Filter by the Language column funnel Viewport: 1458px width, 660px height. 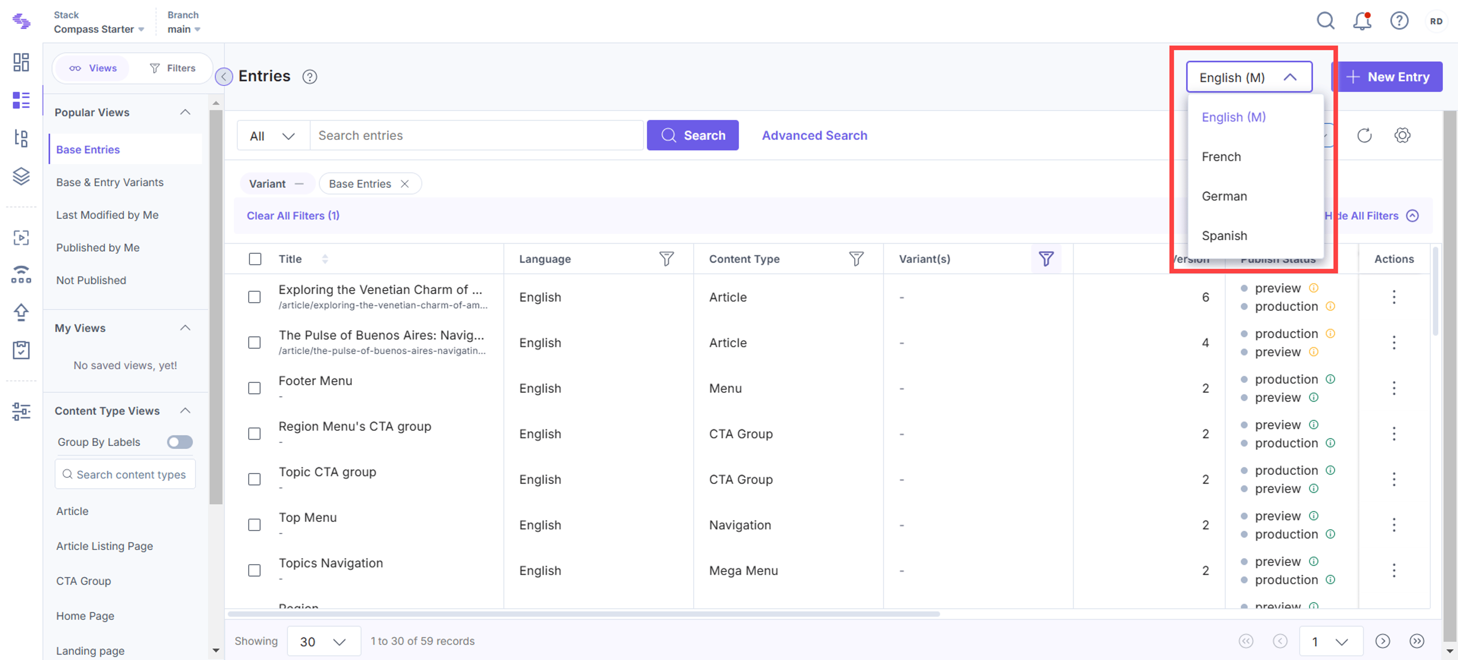pos(666,259)
